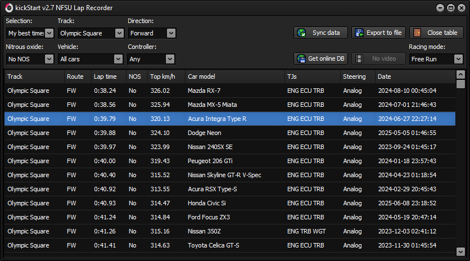This screenshot has width=470, height=261.
Task: Sort table by Top km/h column header
Action: 166,76
